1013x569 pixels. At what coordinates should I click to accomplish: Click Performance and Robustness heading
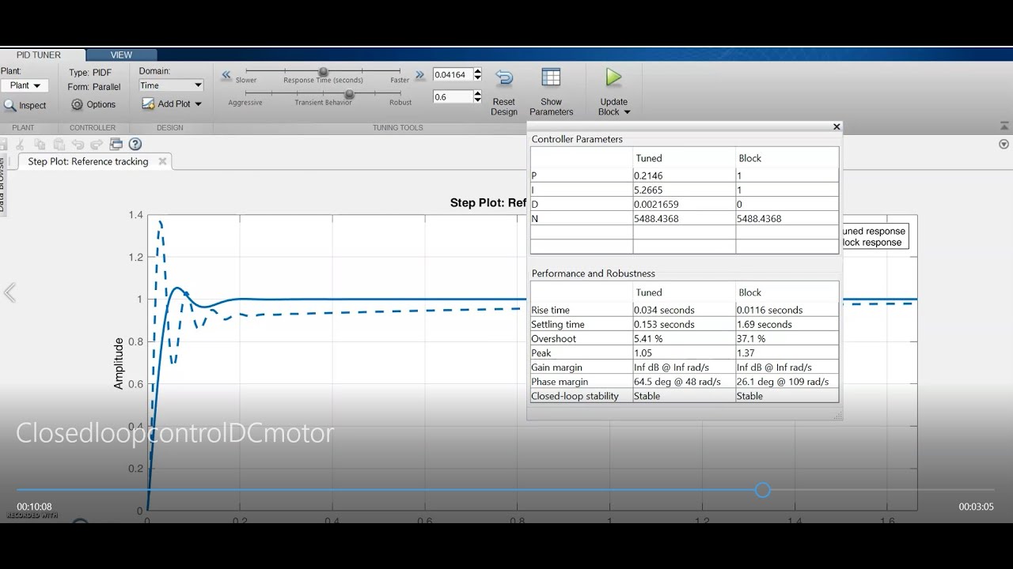pos(594,273)
